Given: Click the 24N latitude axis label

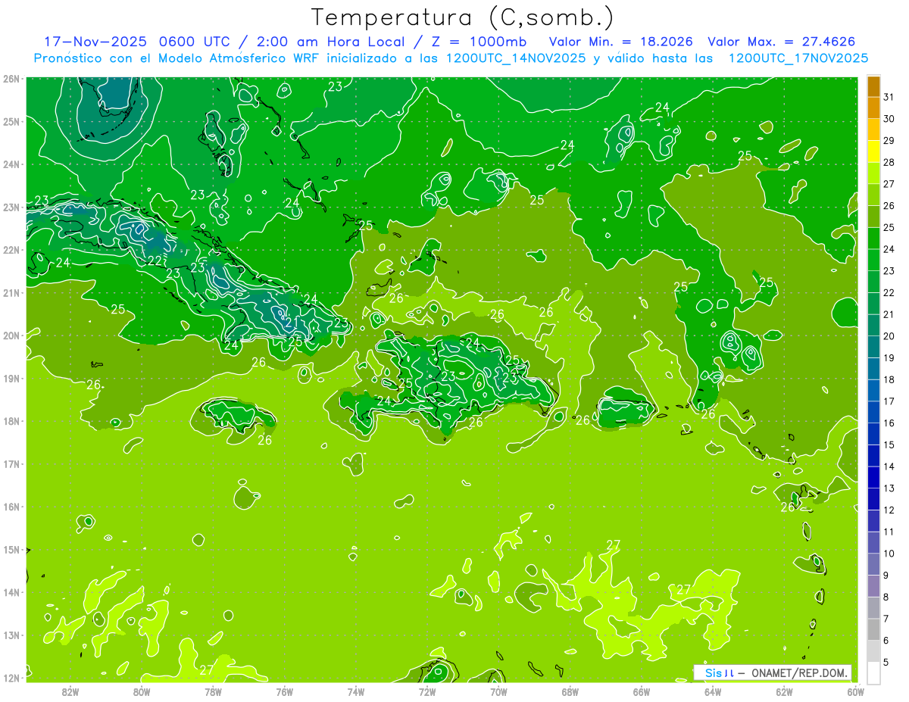Looking at the screenshot, I should [x=11, y=164].
